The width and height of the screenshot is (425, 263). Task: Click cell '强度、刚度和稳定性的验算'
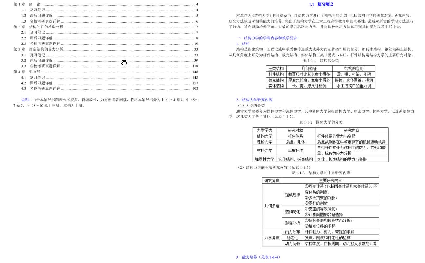(341, 237)
